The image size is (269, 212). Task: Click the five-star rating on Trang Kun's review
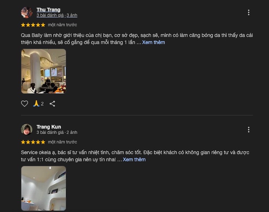click(x=33, y=142)
